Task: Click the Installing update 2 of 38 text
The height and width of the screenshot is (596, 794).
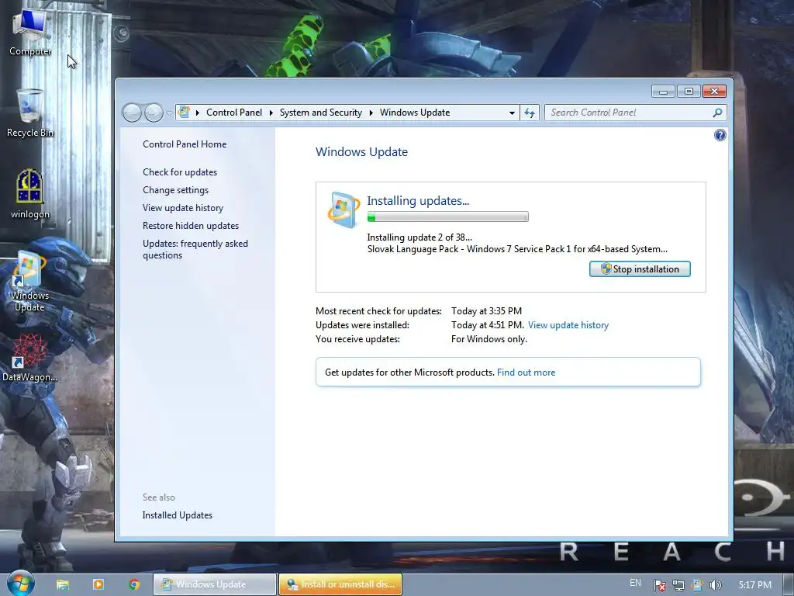Action: [419, 237]
